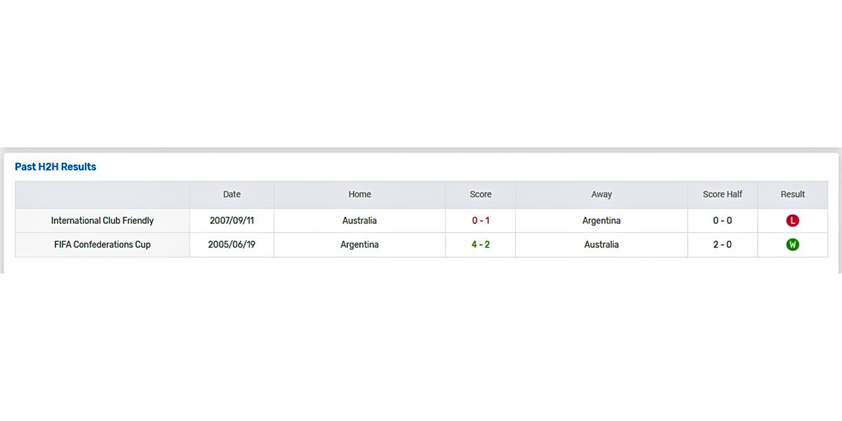Image resolution: width=842 pixels, height=421 pixels.
Task: Click the Score Half column header
Action: 723,194
